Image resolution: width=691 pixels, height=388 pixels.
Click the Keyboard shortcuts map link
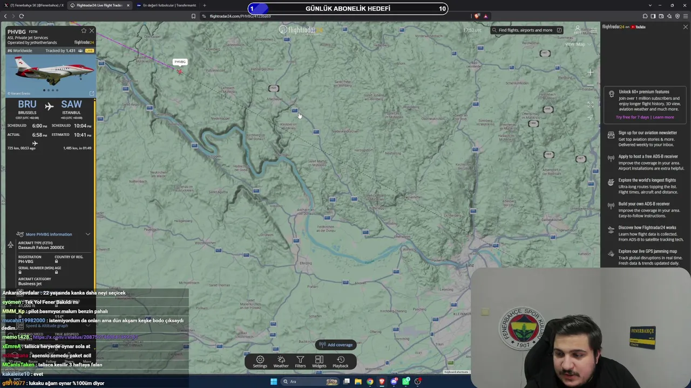pos(456,372)
